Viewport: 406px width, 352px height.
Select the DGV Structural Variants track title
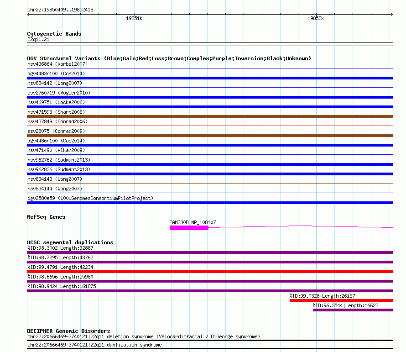(169, 58)
